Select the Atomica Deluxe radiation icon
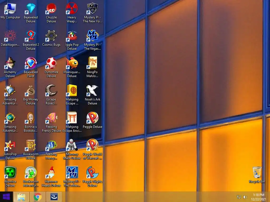Viewport: 270px width, 202px height. pos(10,173)
